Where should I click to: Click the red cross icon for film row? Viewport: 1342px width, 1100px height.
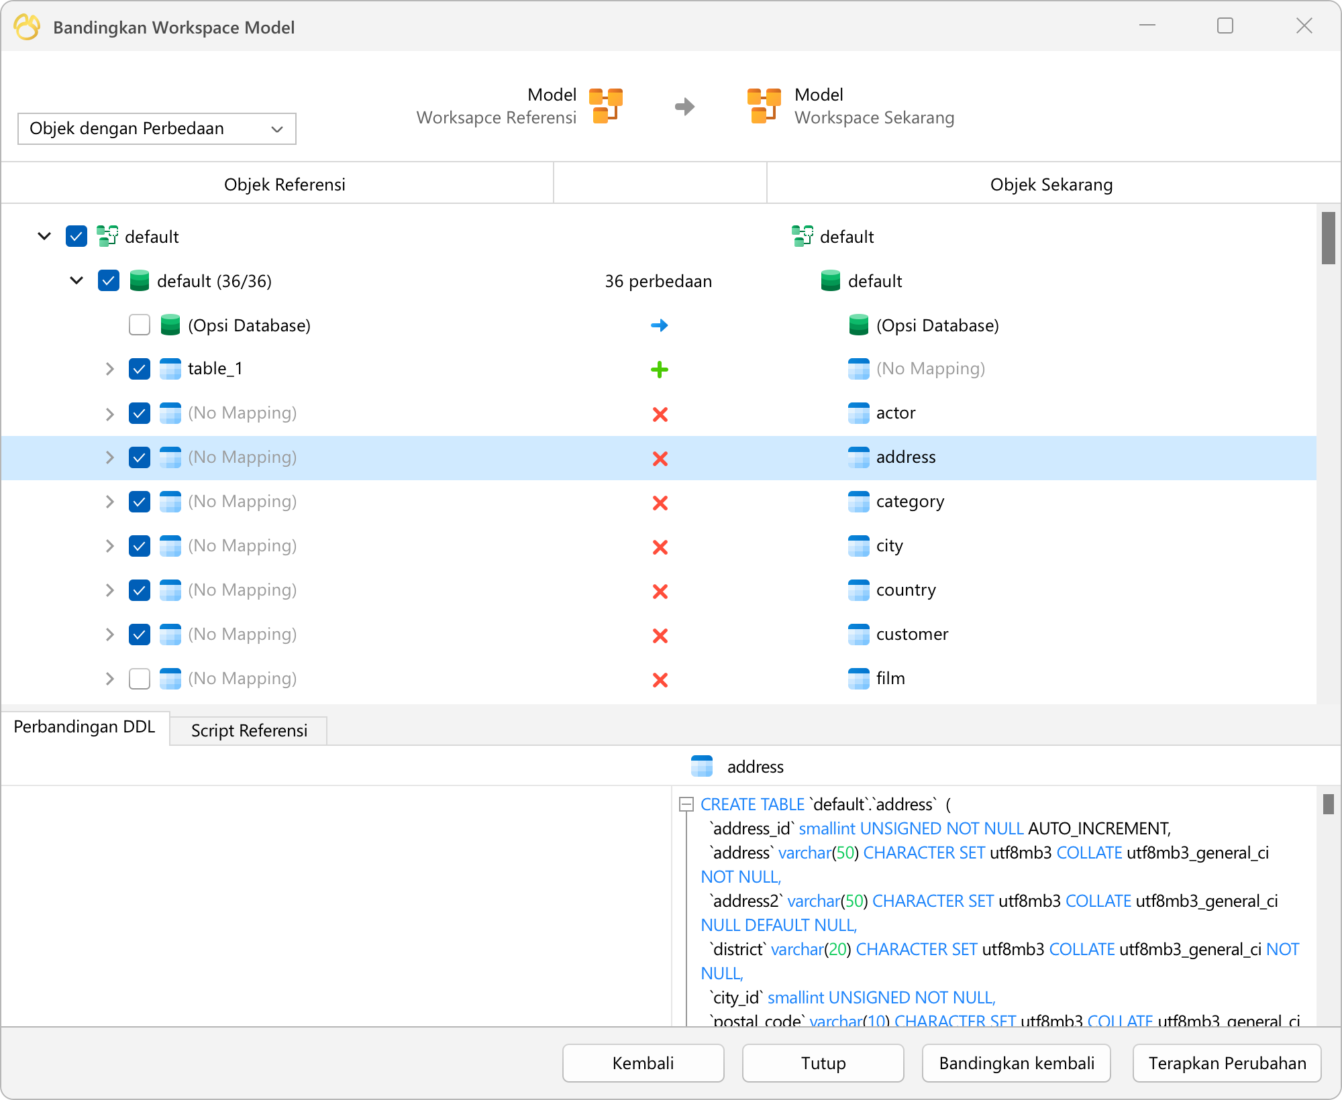tap(660, 680)
